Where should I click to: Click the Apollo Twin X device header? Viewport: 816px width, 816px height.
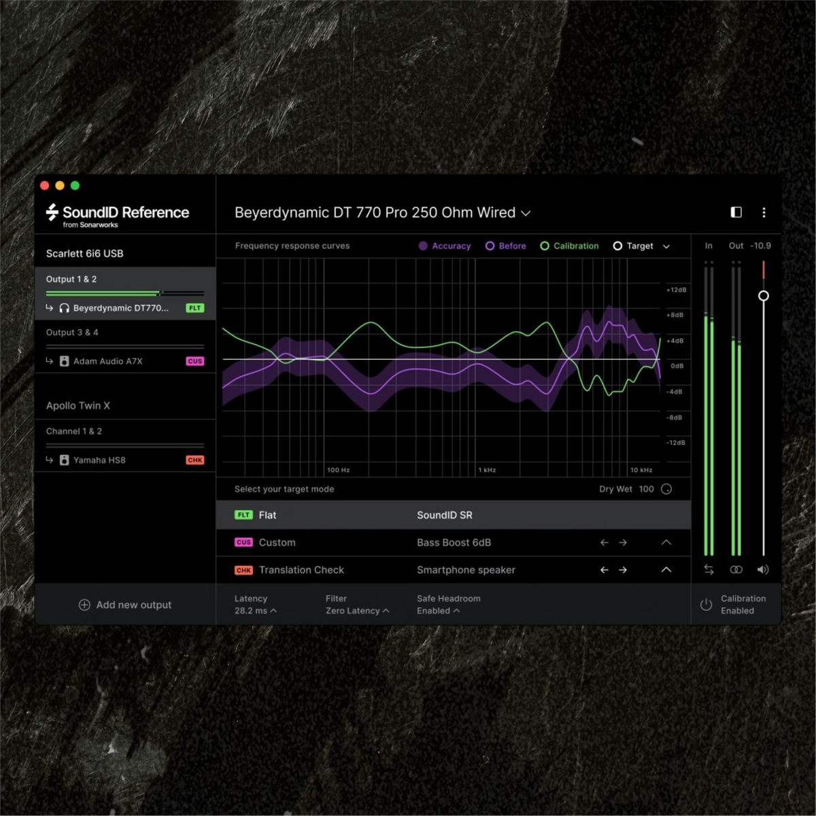[78, 405]
